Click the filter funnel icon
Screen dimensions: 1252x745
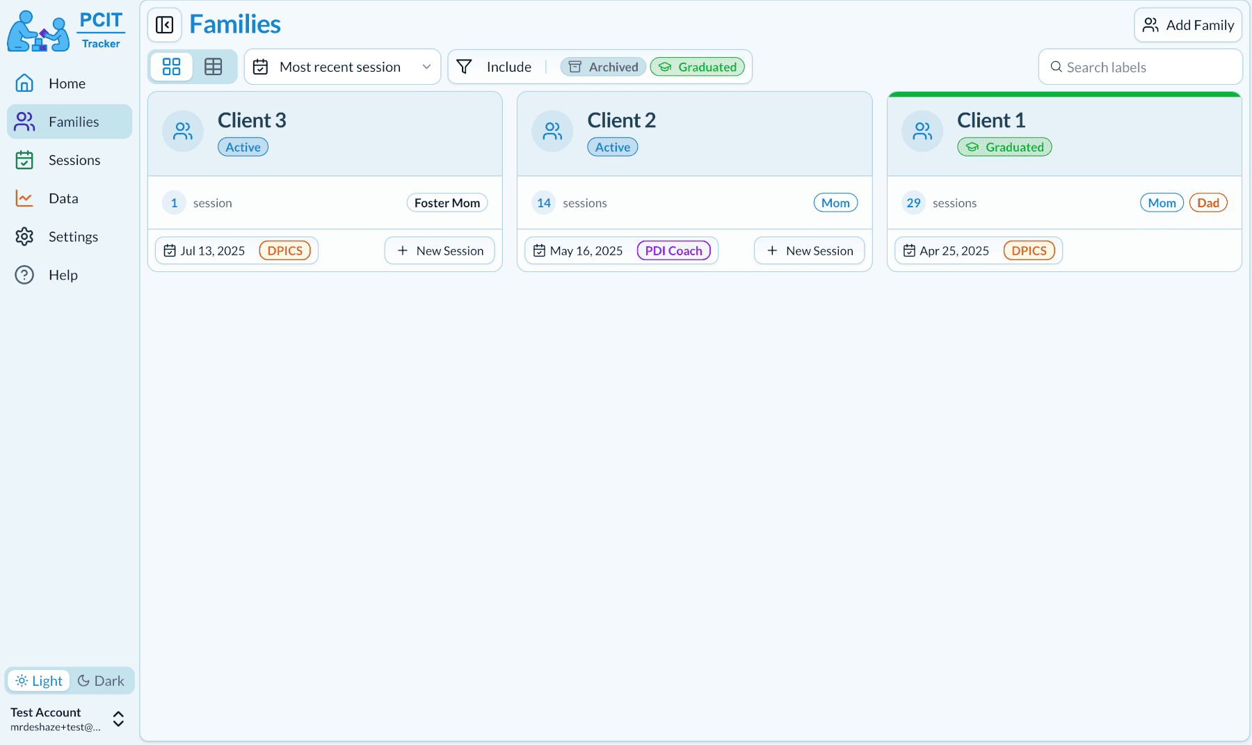[x=465, y=67]
